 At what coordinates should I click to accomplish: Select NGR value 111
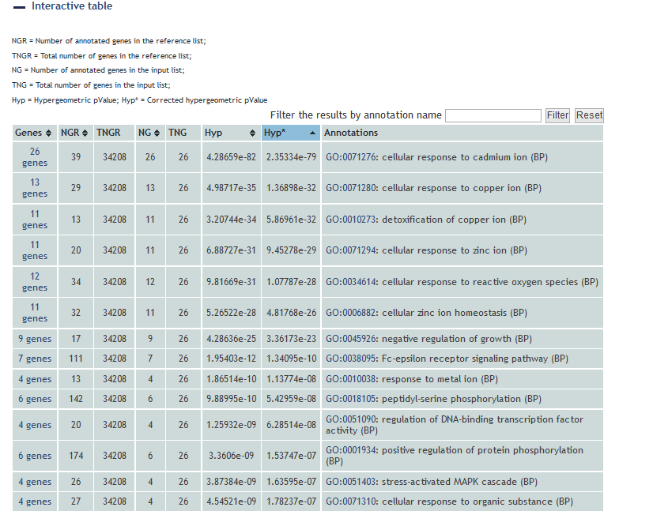click(x=76, y=359)
